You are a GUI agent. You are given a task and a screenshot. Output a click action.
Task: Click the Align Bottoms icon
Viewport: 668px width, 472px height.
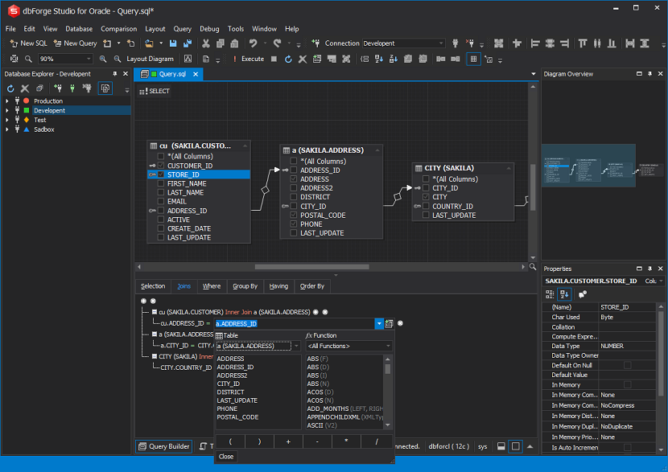pyautogui.click(x=612, y=43)
